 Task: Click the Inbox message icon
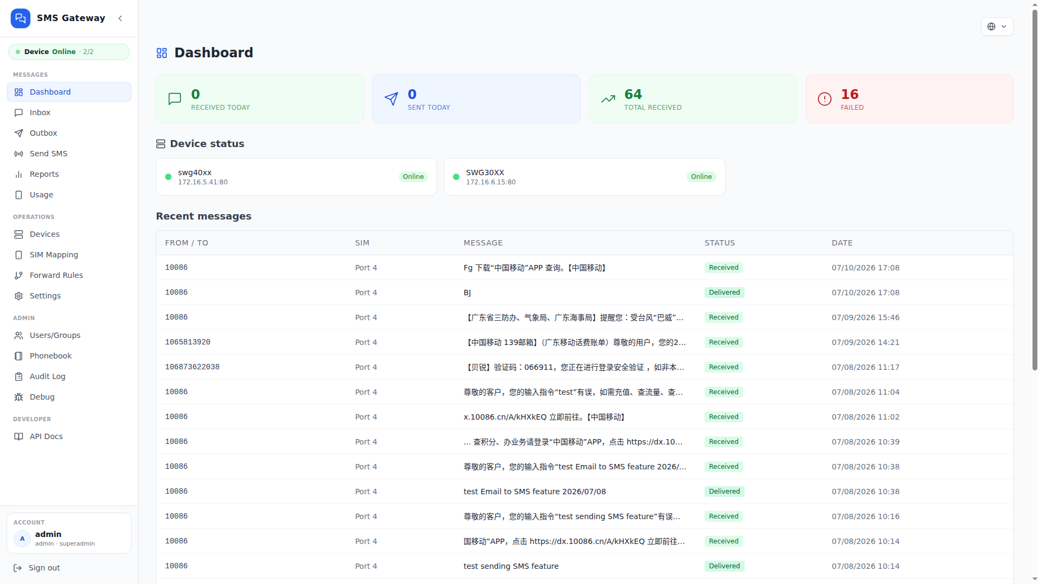click(19, 112)
